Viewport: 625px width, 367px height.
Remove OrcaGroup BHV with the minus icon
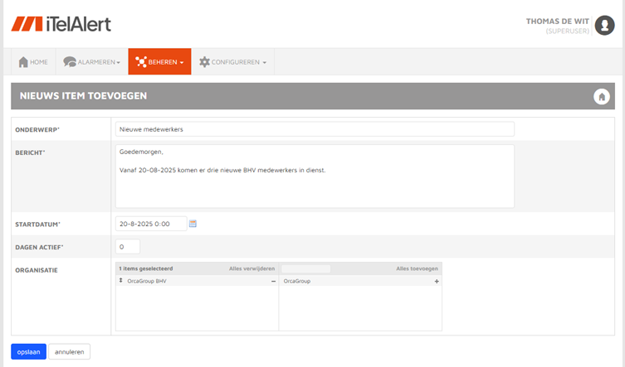(x=273, y=281)
